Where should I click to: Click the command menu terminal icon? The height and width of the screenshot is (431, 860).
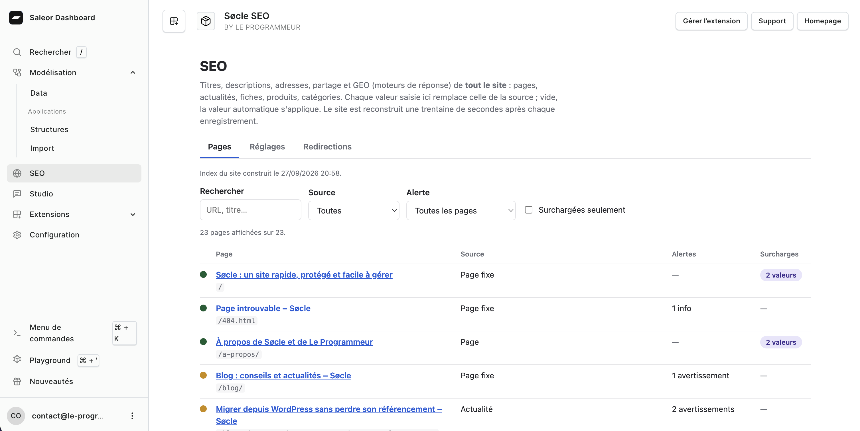pos(17,333)
